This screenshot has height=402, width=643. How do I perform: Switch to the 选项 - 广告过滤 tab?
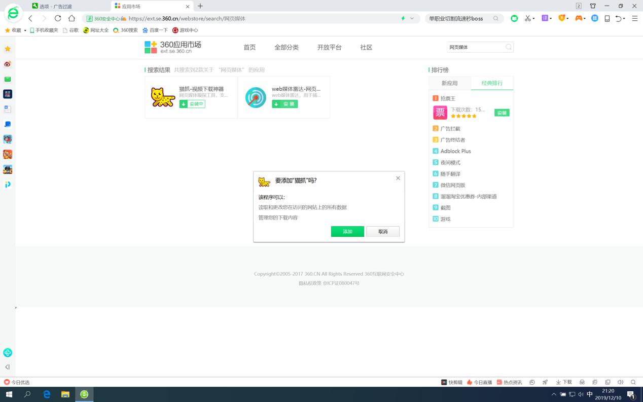[x=56, y=7]
